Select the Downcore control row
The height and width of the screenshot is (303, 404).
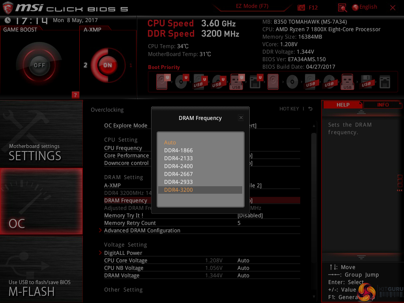pyautogui.click(x=202, y=163)
